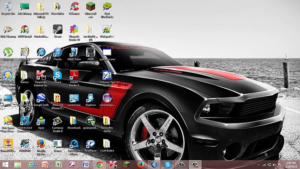Click the µTorrent desktop icon

7,52
